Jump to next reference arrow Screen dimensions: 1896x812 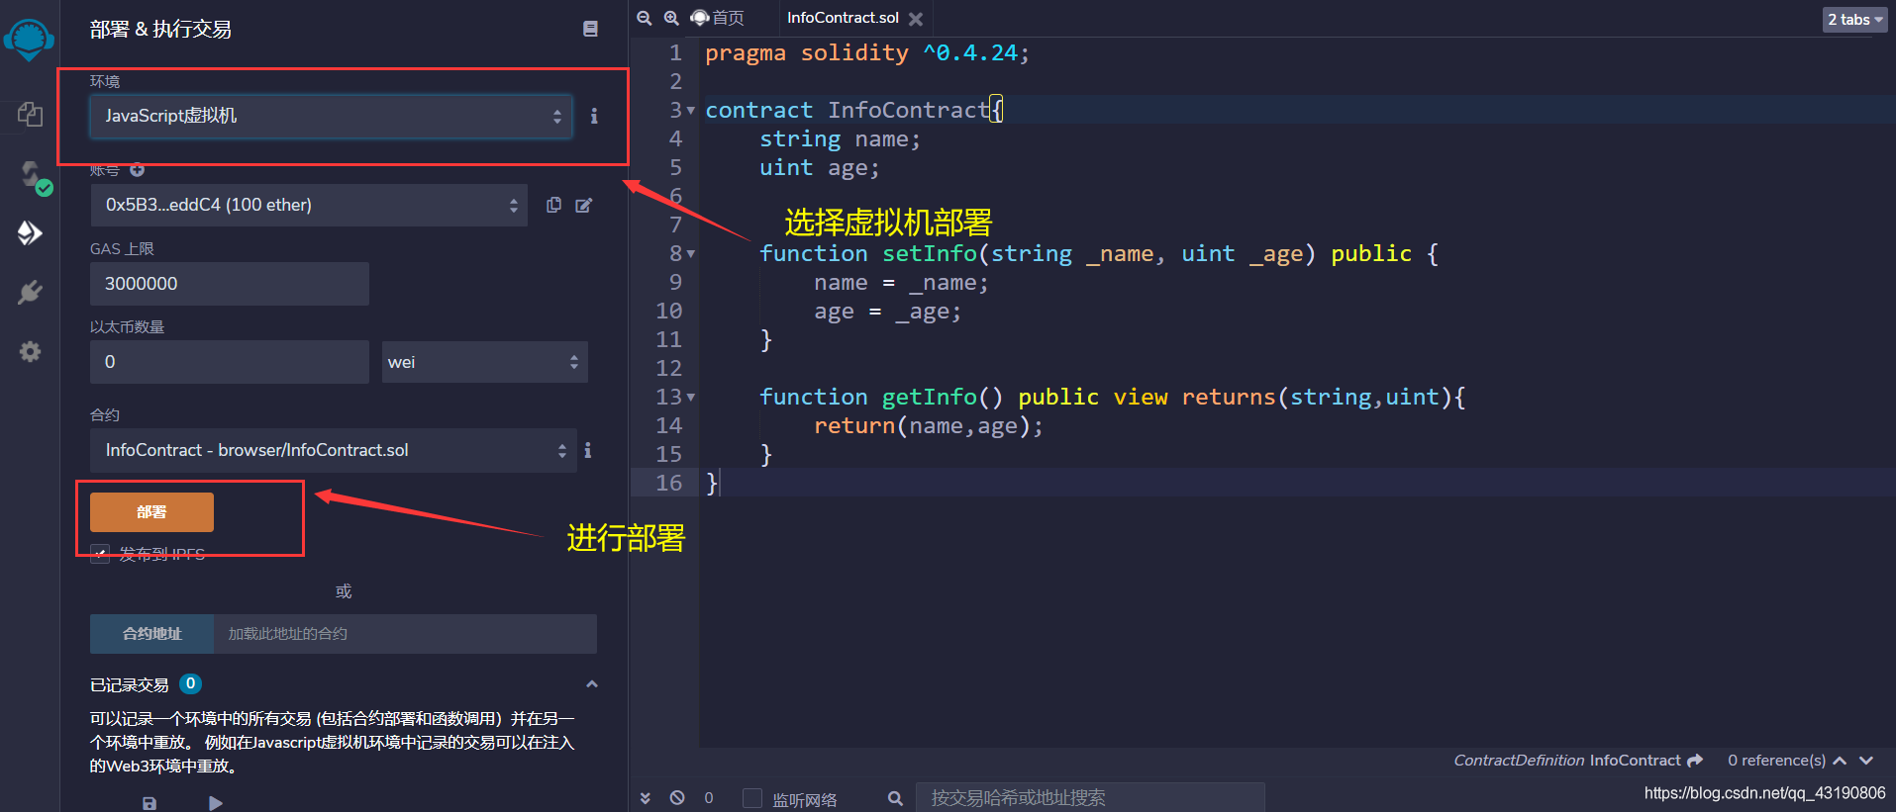pos(1866,761)
